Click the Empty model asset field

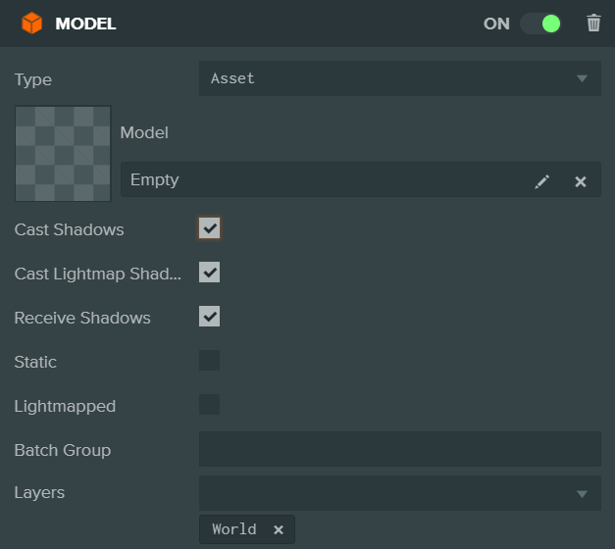point(324,180)
